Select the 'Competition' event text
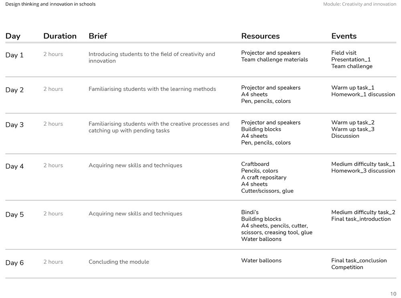This screenshot has height=298, width=401. 347,267
